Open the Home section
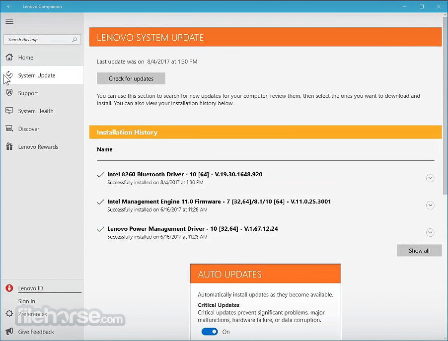Image resolution: width=448 pixels, height=341 pixels. coord(42,58)
